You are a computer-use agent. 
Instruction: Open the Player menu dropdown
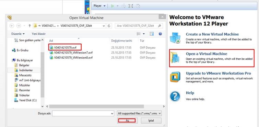pyautogui.click(x=99, y=6)
